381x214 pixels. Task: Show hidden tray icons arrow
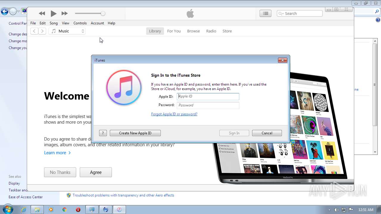coord(329,210)
